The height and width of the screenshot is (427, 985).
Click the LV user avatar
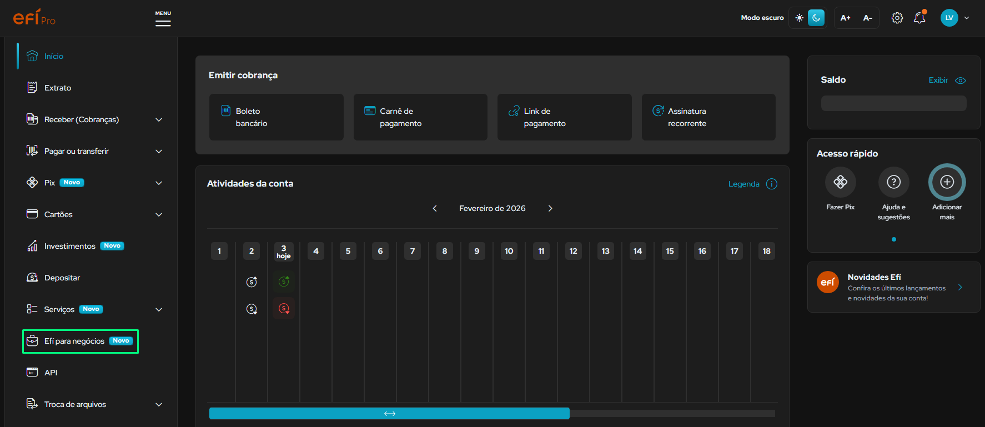(x=949, y=18)
